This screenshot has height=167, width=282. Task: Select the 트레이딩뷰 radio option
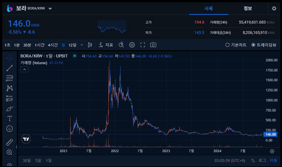click(264, 45)
